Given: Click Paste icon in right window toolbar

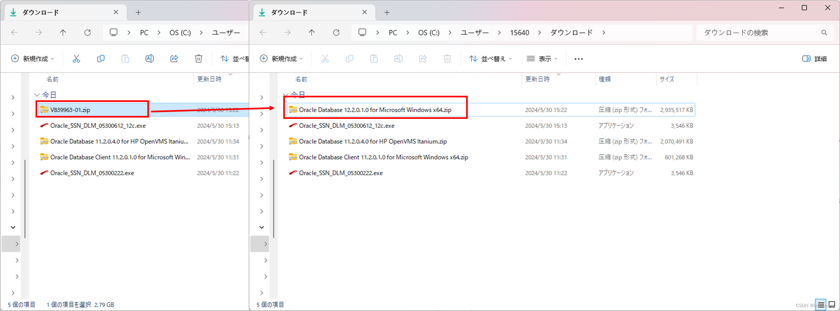Looking at the screenshot, I should point(374,59).
